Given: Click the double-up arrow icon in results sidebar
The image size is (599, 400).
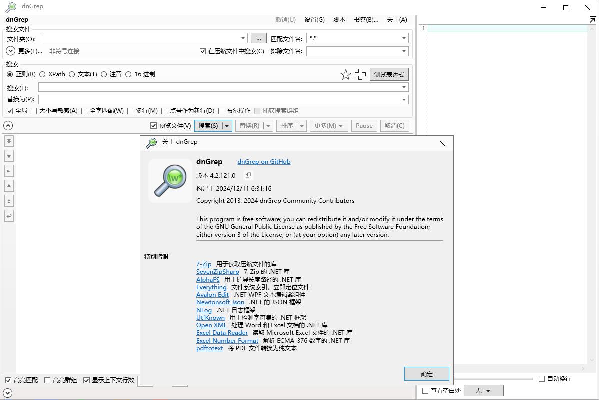Looking at the screenshot, I should pyautogui.click(x=9, y=201).
